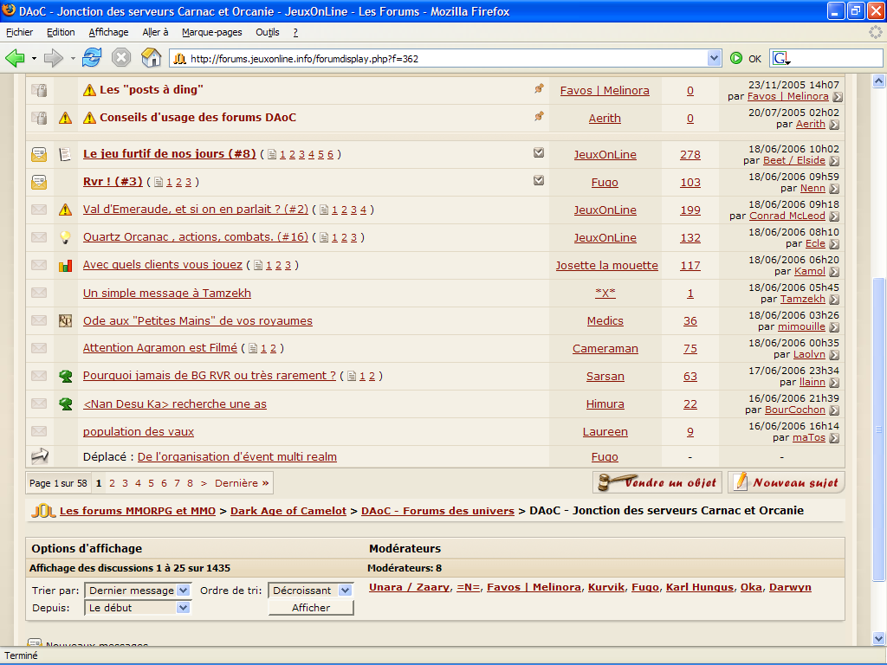The width and height of the screenshot is (887, 665).
Task: Toggle the checkmark on Le jeu furtif row
Action: coord(539,152)
